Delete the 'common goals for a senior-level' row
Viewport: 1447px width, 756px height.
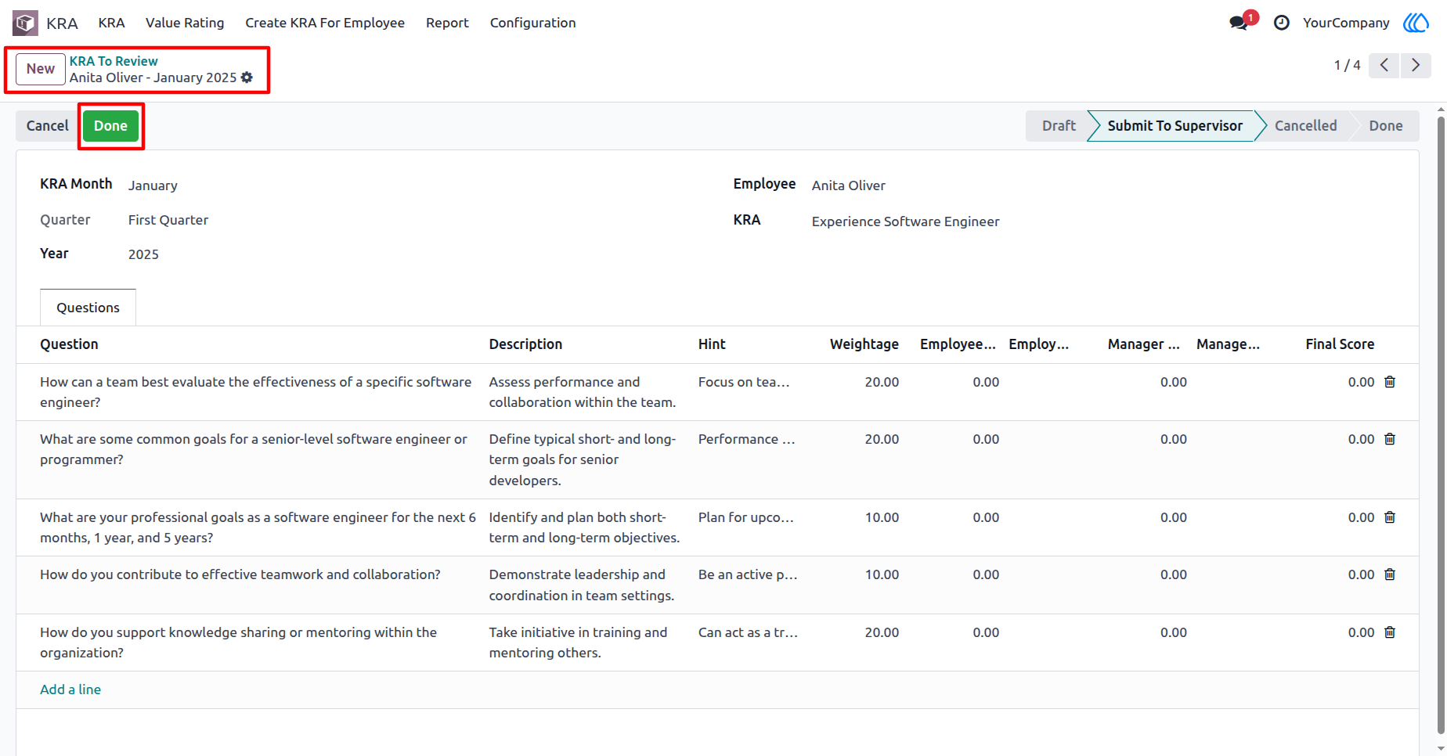pyautogui.click(x=1390, y=439)
